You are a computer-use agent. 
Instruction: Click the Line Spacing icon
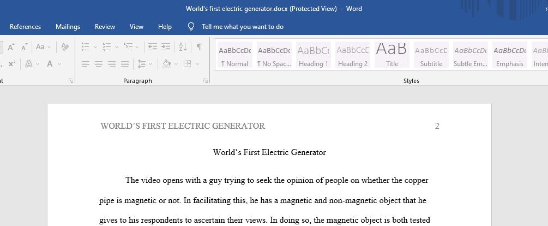(142, 64)
